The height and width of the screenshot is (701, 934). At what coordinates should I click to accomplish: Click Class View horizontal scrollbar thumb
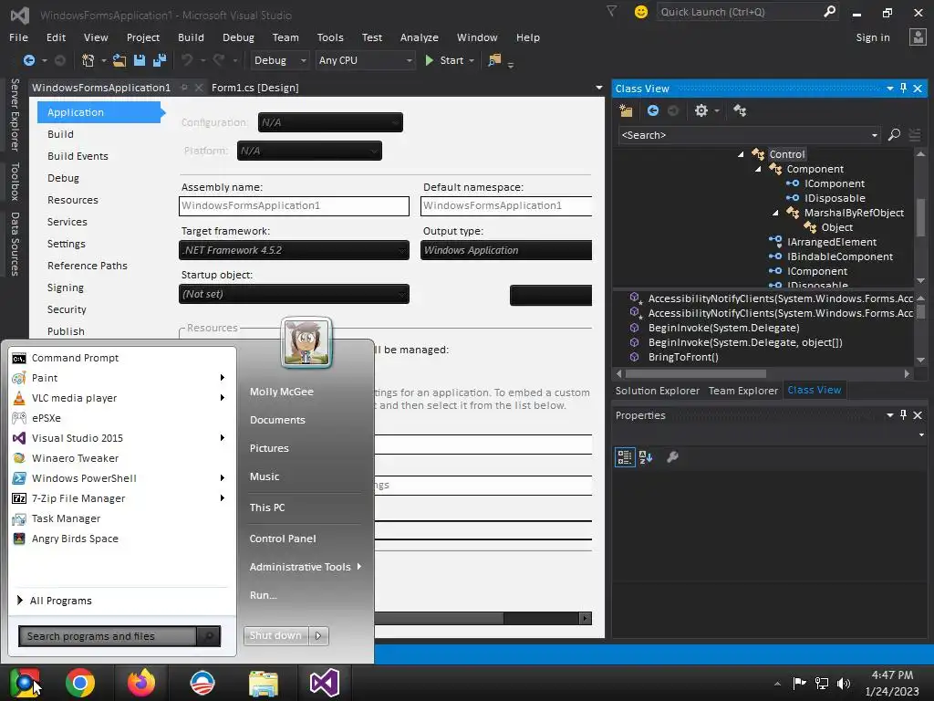(696, 374)
